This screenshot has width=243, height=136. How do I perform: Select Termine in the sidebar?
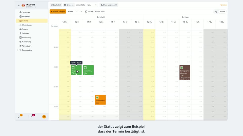point(32,21)
